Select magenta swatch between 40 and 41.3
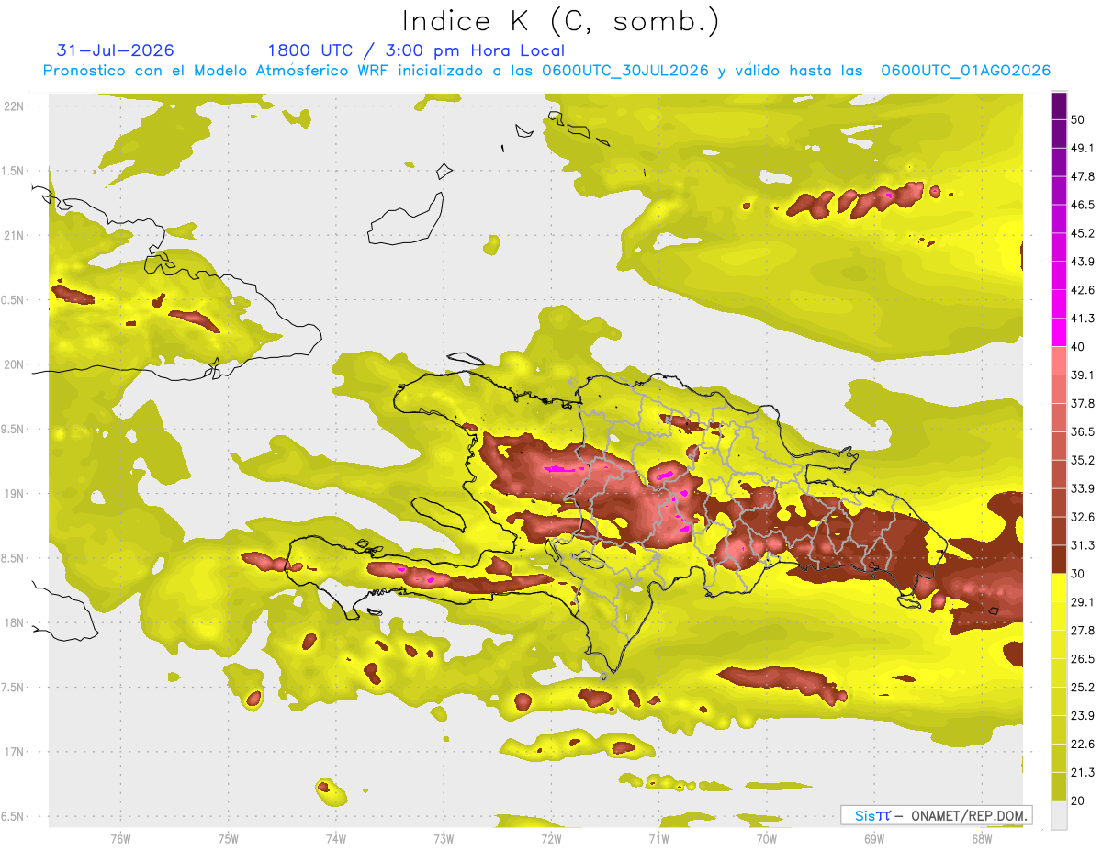This screenshot has height=851, width=1102. click(1059, 332)
